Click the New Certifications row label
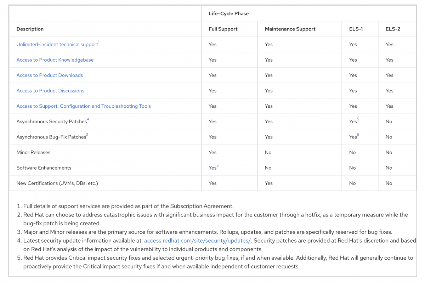 click(57, 183)
